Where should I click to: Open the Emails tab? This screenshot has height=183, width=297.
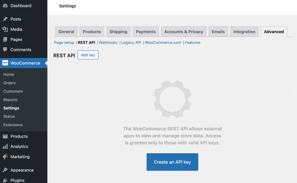218,32
